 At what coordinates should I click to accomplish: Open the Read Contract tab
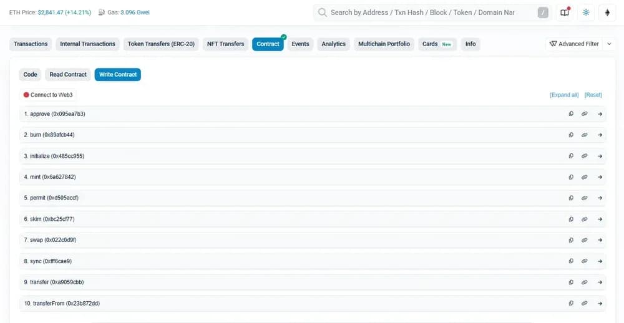pos(68,75)
